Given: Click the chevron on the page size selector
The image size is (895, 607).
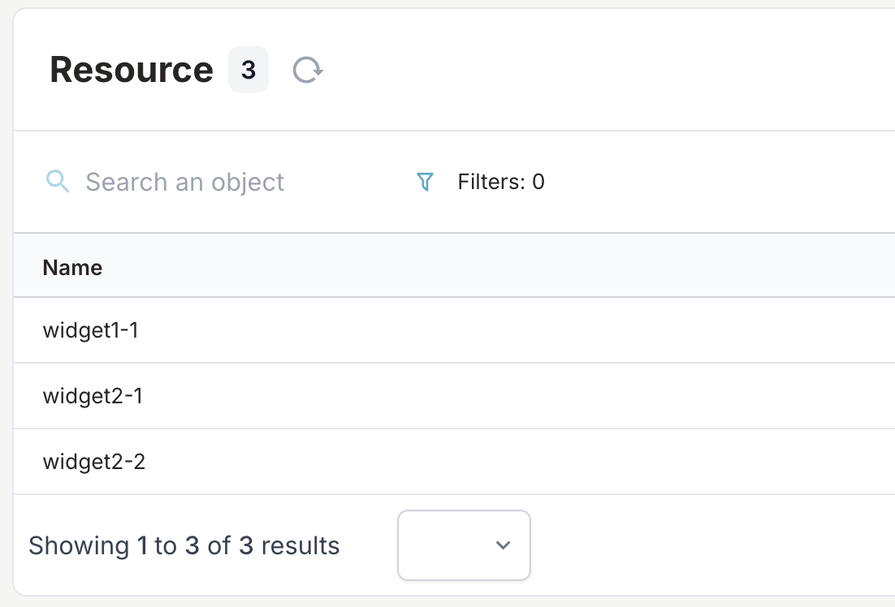Looking at the screenshot, I should pos(503,545).
